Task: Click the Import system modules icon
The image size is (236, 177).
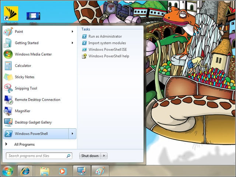Action: pos(84,43)
